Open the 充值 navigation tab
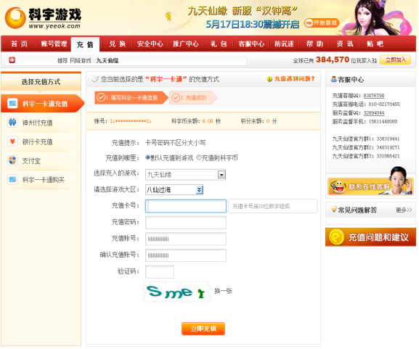Screen dimensions: 419x349 (85, 44)
